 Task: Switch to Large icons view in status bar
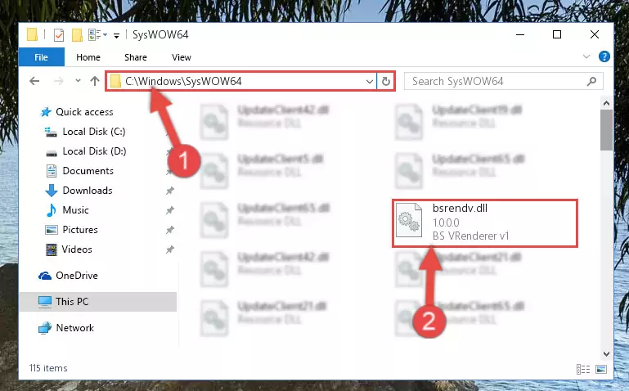coord(601,369)
